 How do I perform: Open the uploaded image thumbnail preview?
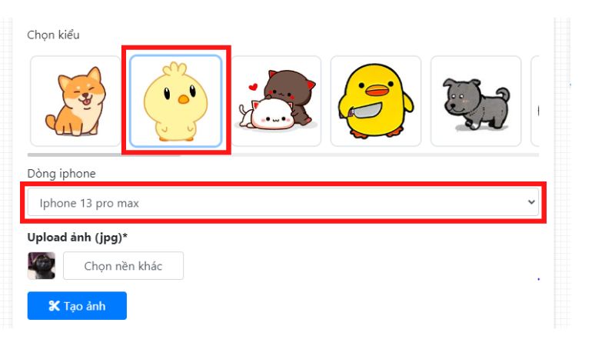(42, 265)
